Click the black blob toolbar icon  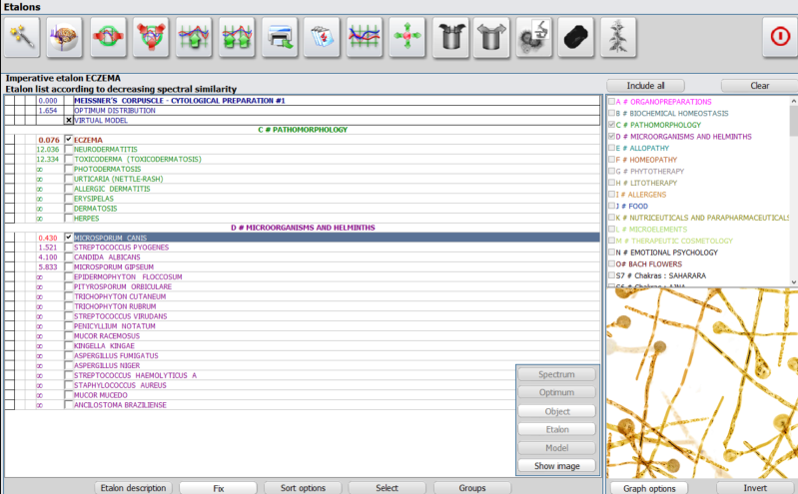point(578,37)
